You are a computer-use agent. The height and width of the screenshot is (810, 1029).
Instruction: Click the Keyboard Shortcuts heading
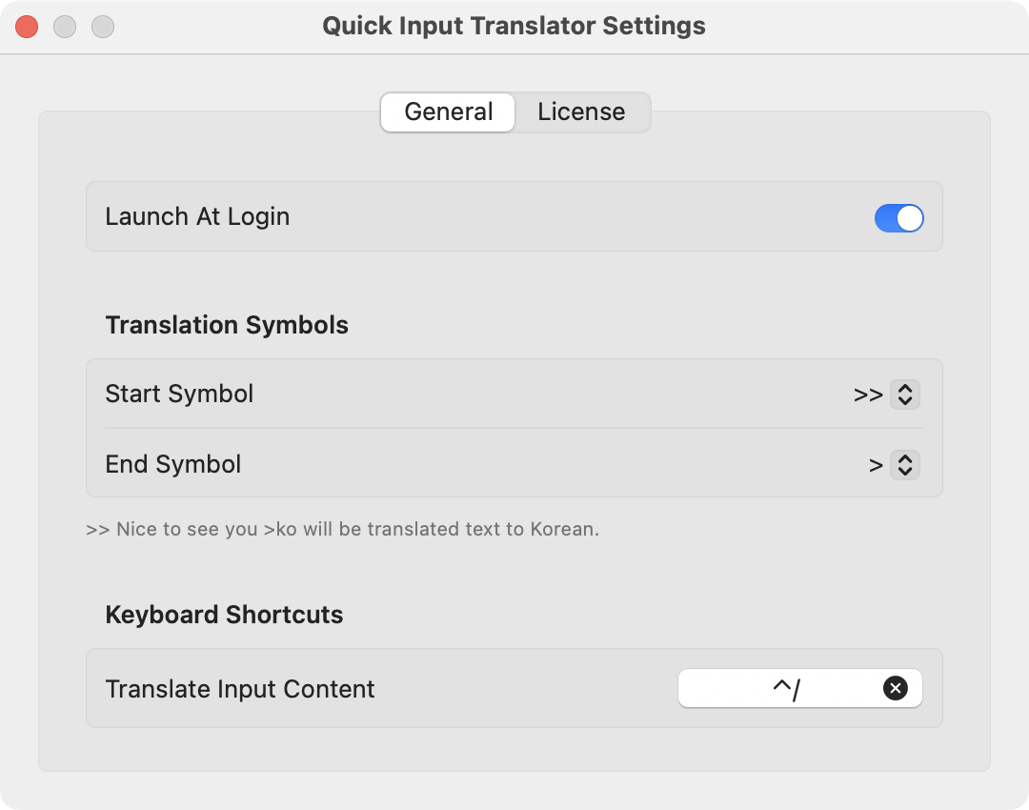pos(225,615)
